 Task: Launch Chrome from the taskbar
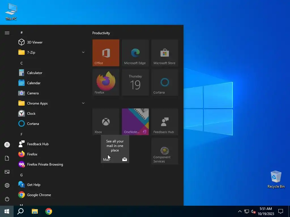coord(49,211)
